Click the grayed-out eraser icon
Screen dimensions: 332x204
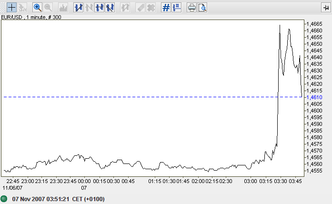click(141, 8)
